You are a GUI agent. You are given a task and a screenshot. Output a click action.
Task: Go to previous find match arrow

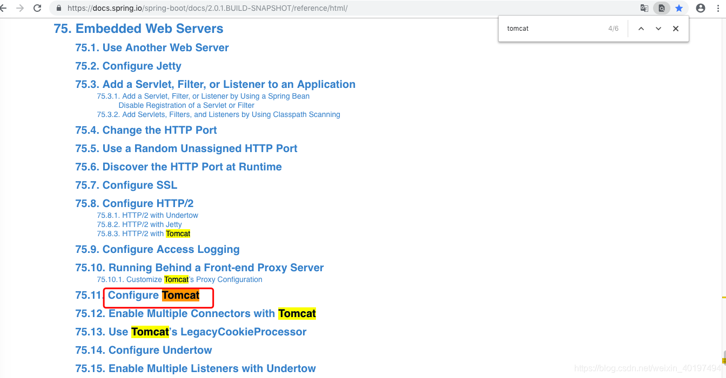[641, 29]
